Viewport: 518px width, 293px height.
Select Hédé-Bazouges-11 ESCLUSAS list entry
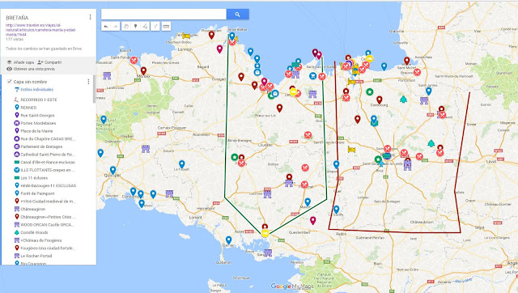[x=49, y=185]
